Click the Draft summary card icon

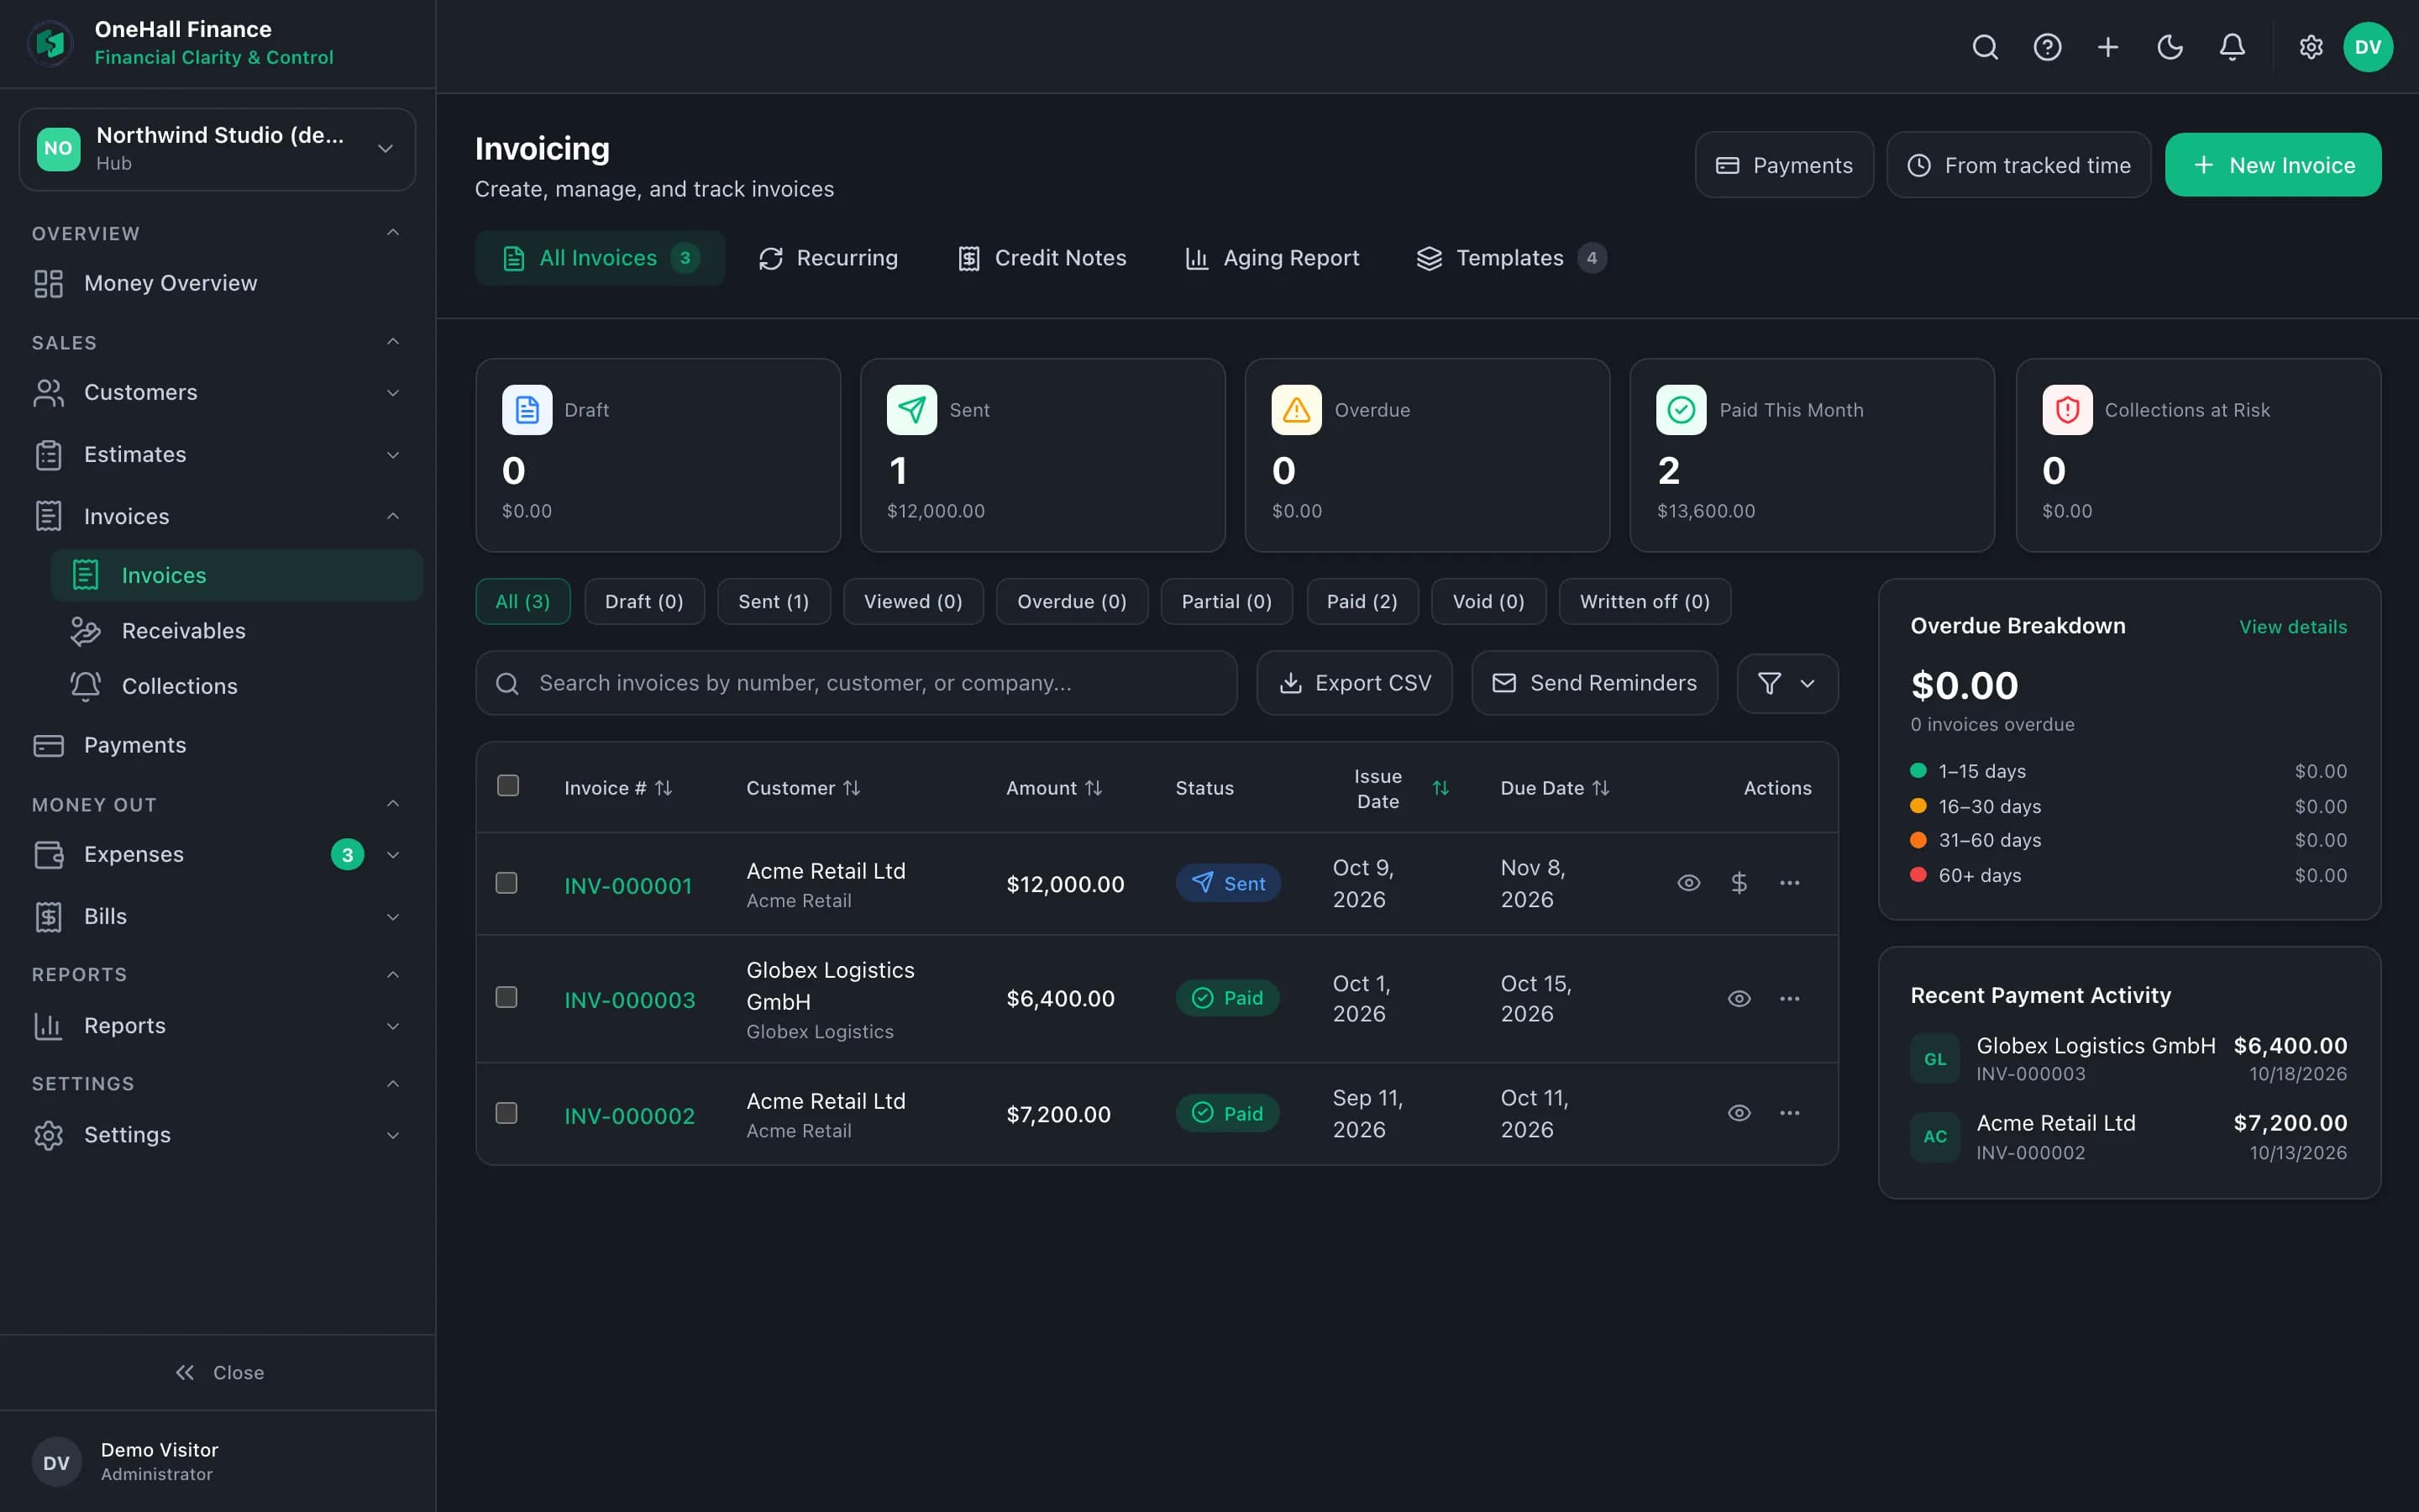tap(527, 410)
